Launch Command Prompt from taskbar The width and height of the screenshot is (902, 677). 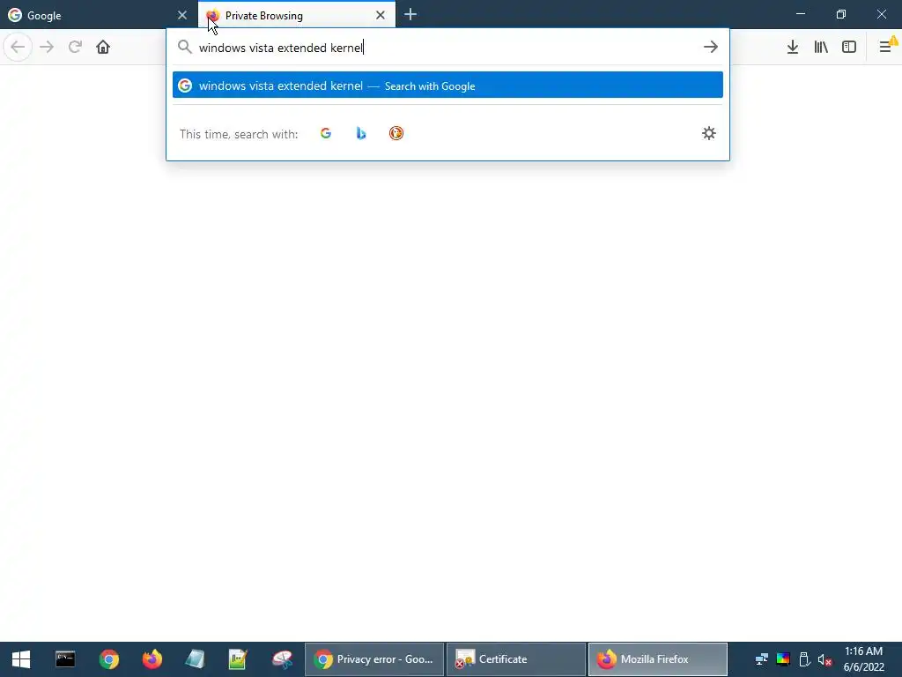coord(65,659)
